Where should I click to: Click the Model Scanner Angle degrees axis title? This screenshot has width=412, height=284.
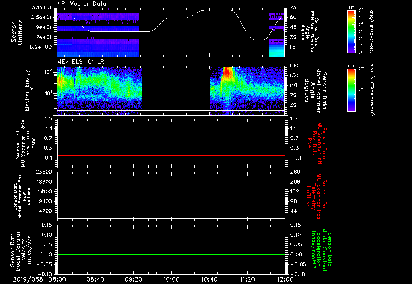coord(316,91)
